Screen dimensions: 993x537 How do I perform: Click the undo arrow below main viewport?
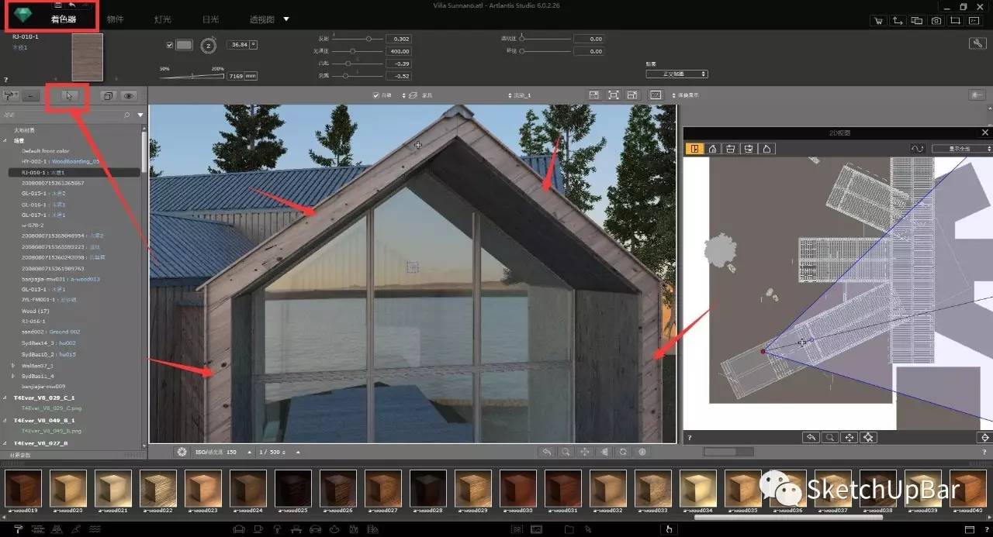547,452
